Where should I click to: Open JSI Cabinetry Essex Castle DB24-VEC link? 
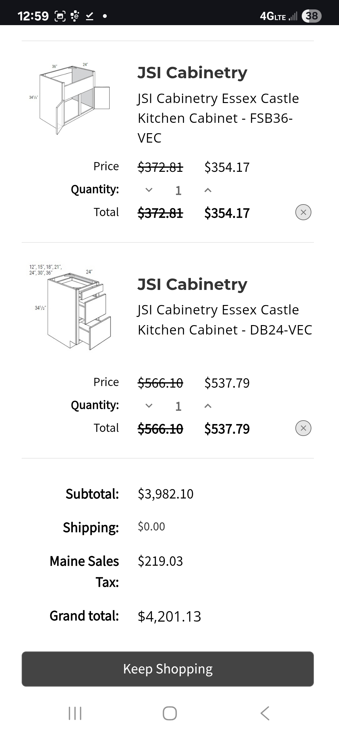click(225, 319)
